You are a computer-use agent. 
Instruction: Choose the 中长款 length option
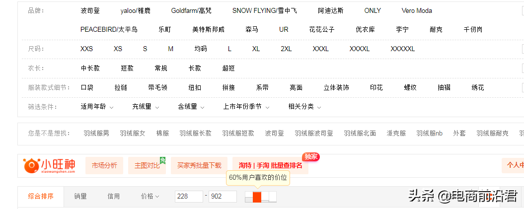90,68
